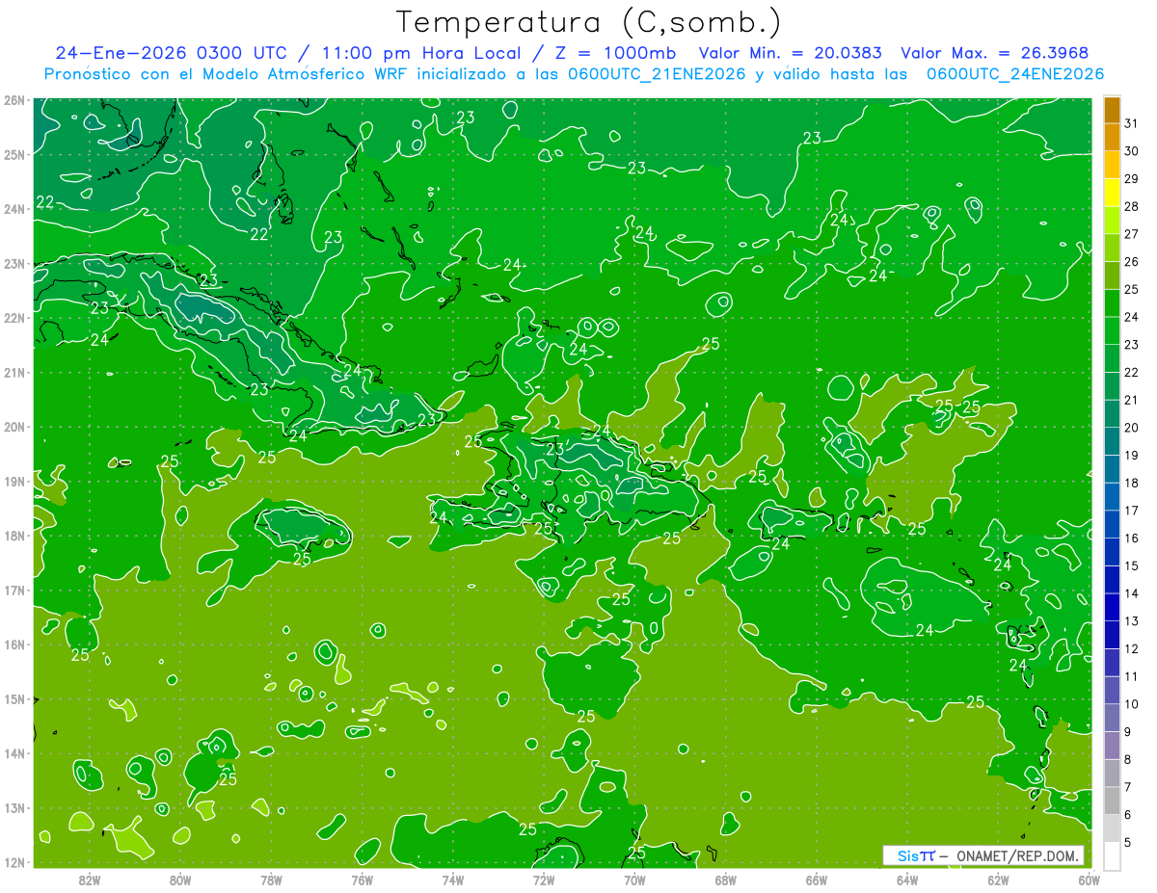Click the '24N' latitude axis label
The height and width of the screenshot is (893, 1157).
coord(13,209)
